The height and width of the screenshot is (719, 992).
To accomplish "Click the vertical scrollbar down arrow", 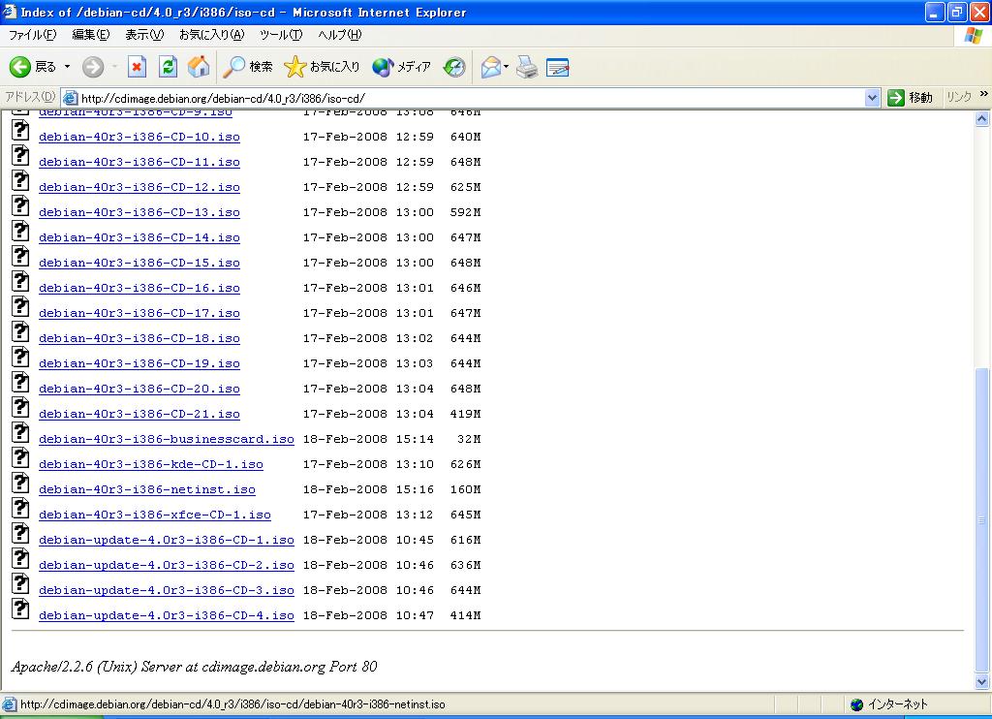I will pos(982,681).
